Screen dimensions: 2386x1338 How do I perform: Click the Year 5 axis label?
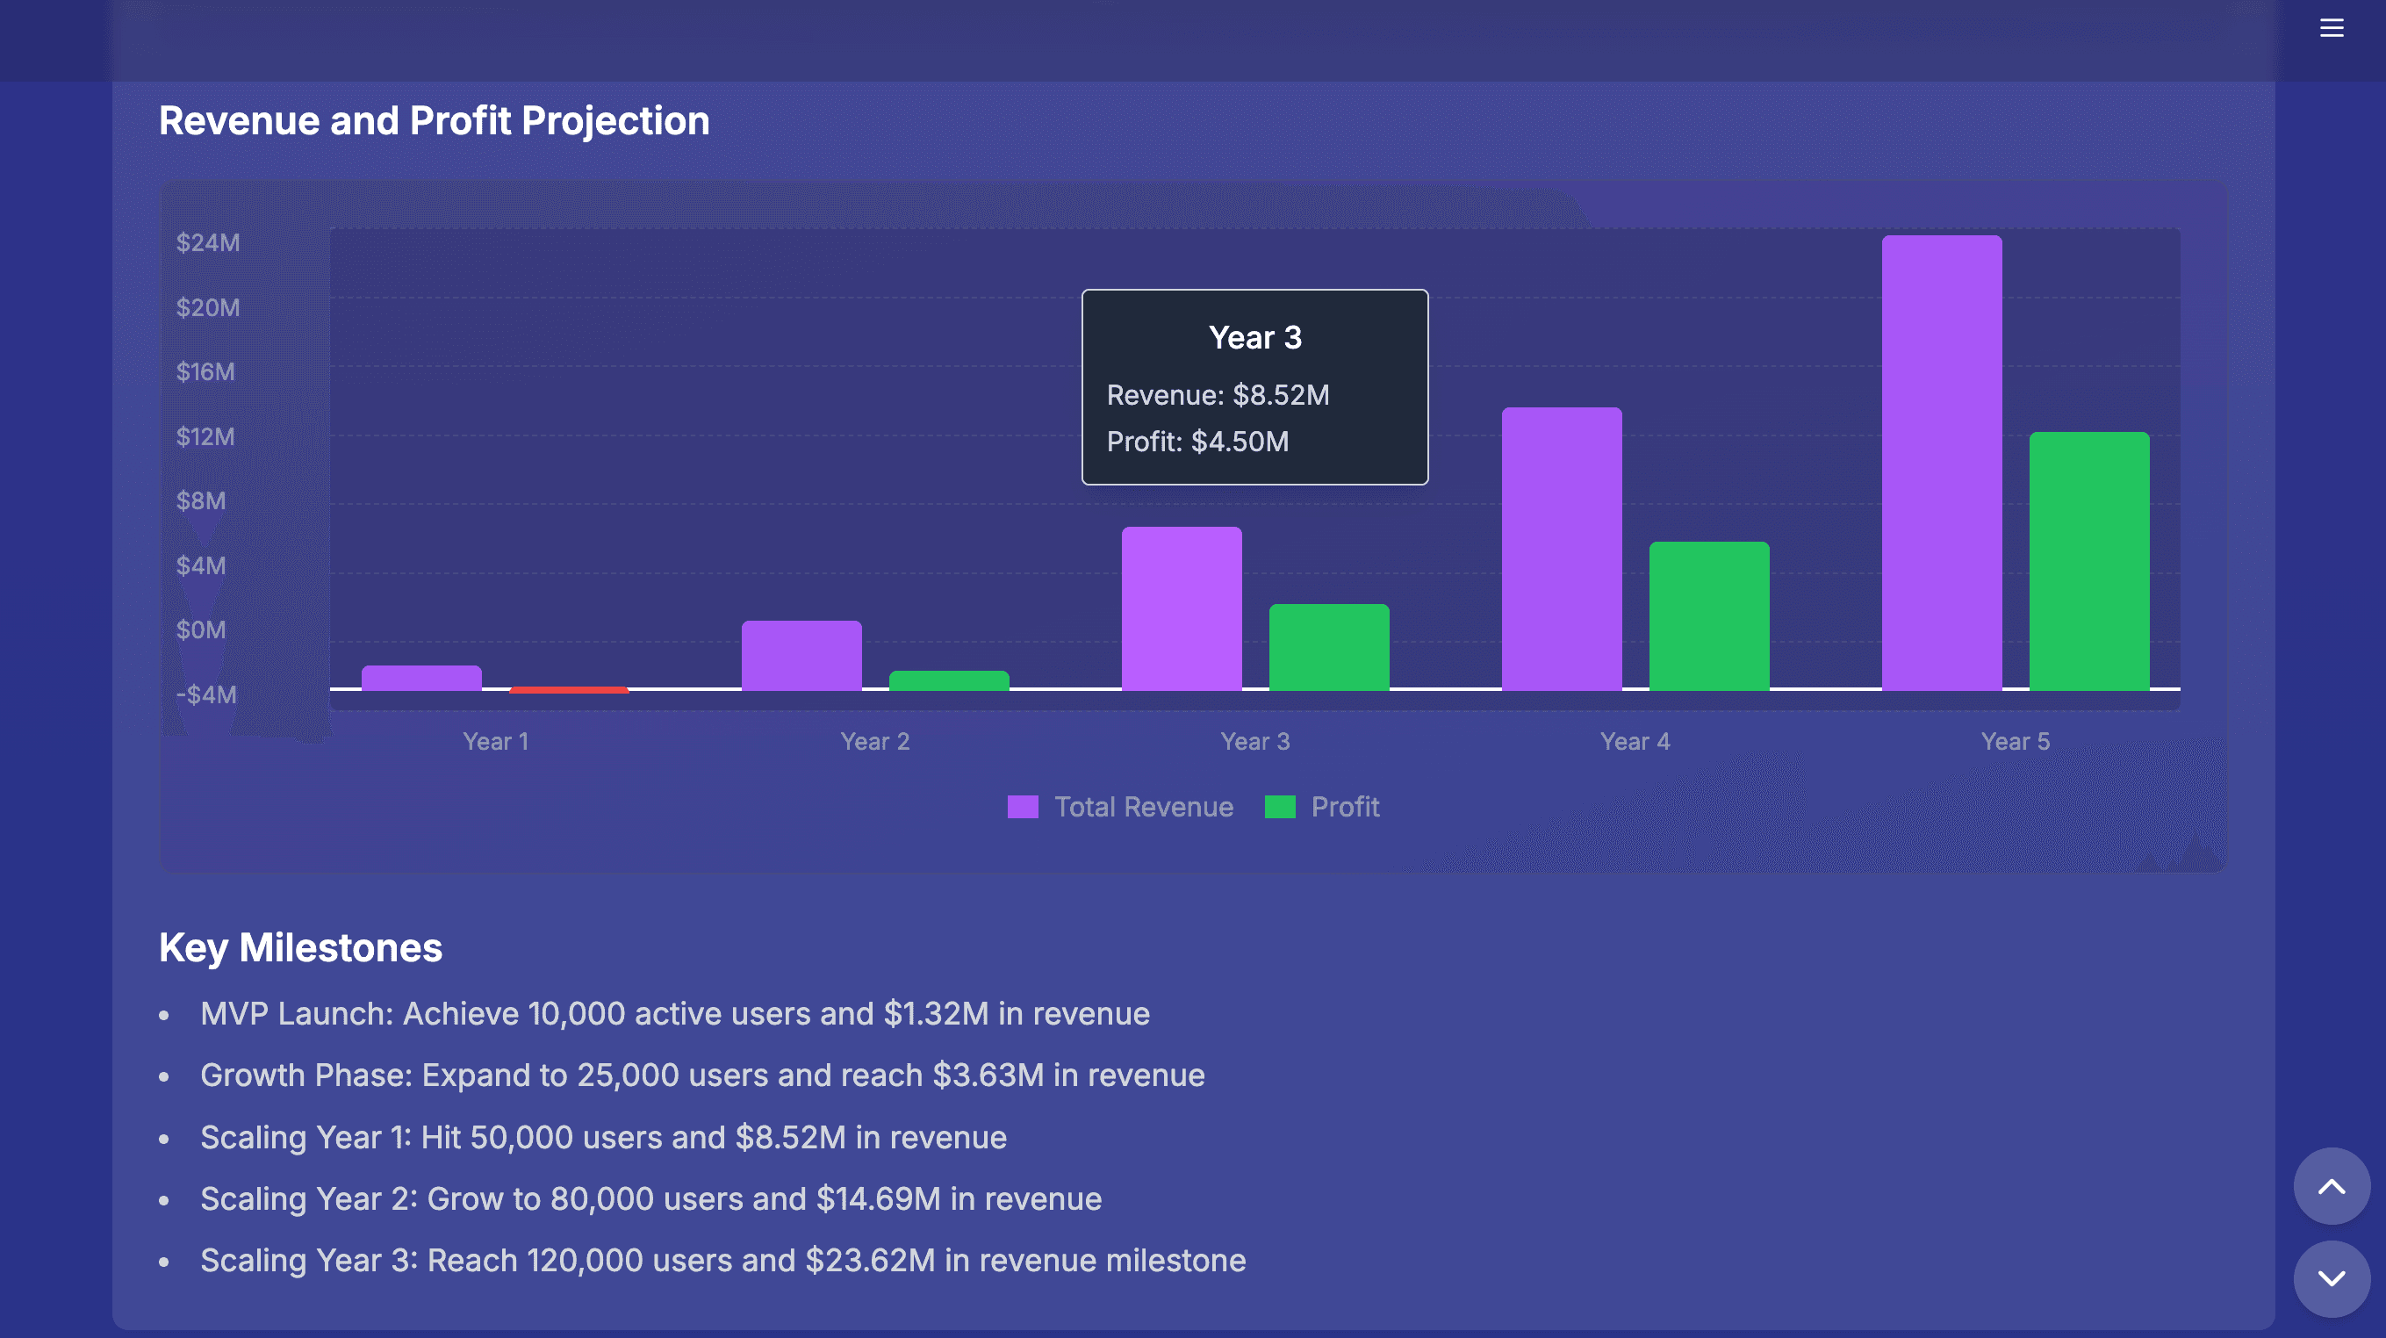coord(2016,740)
